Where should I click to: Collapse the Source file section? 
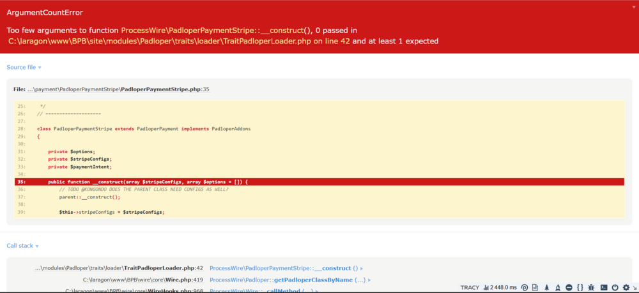[24, 67]
